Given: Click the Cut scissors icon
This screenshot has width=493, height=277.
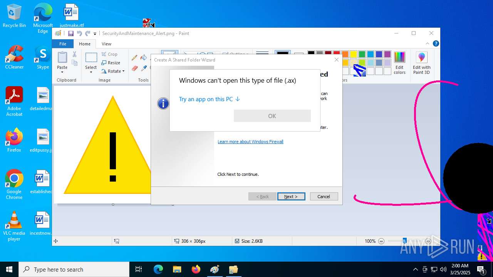Looking at the screenshot, I should tap(75, 55).
